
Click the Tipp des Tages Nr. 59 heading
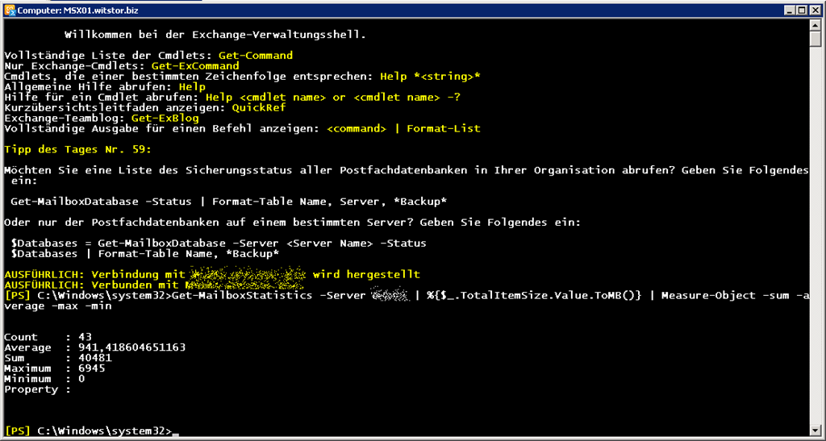(77, 149)
